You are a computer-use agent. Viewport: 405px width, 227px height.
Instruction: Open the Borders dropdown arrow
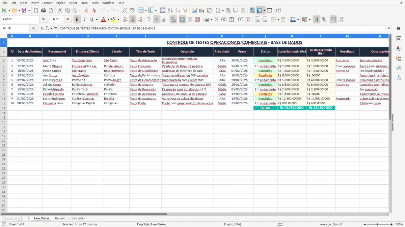tap(278, 20)
